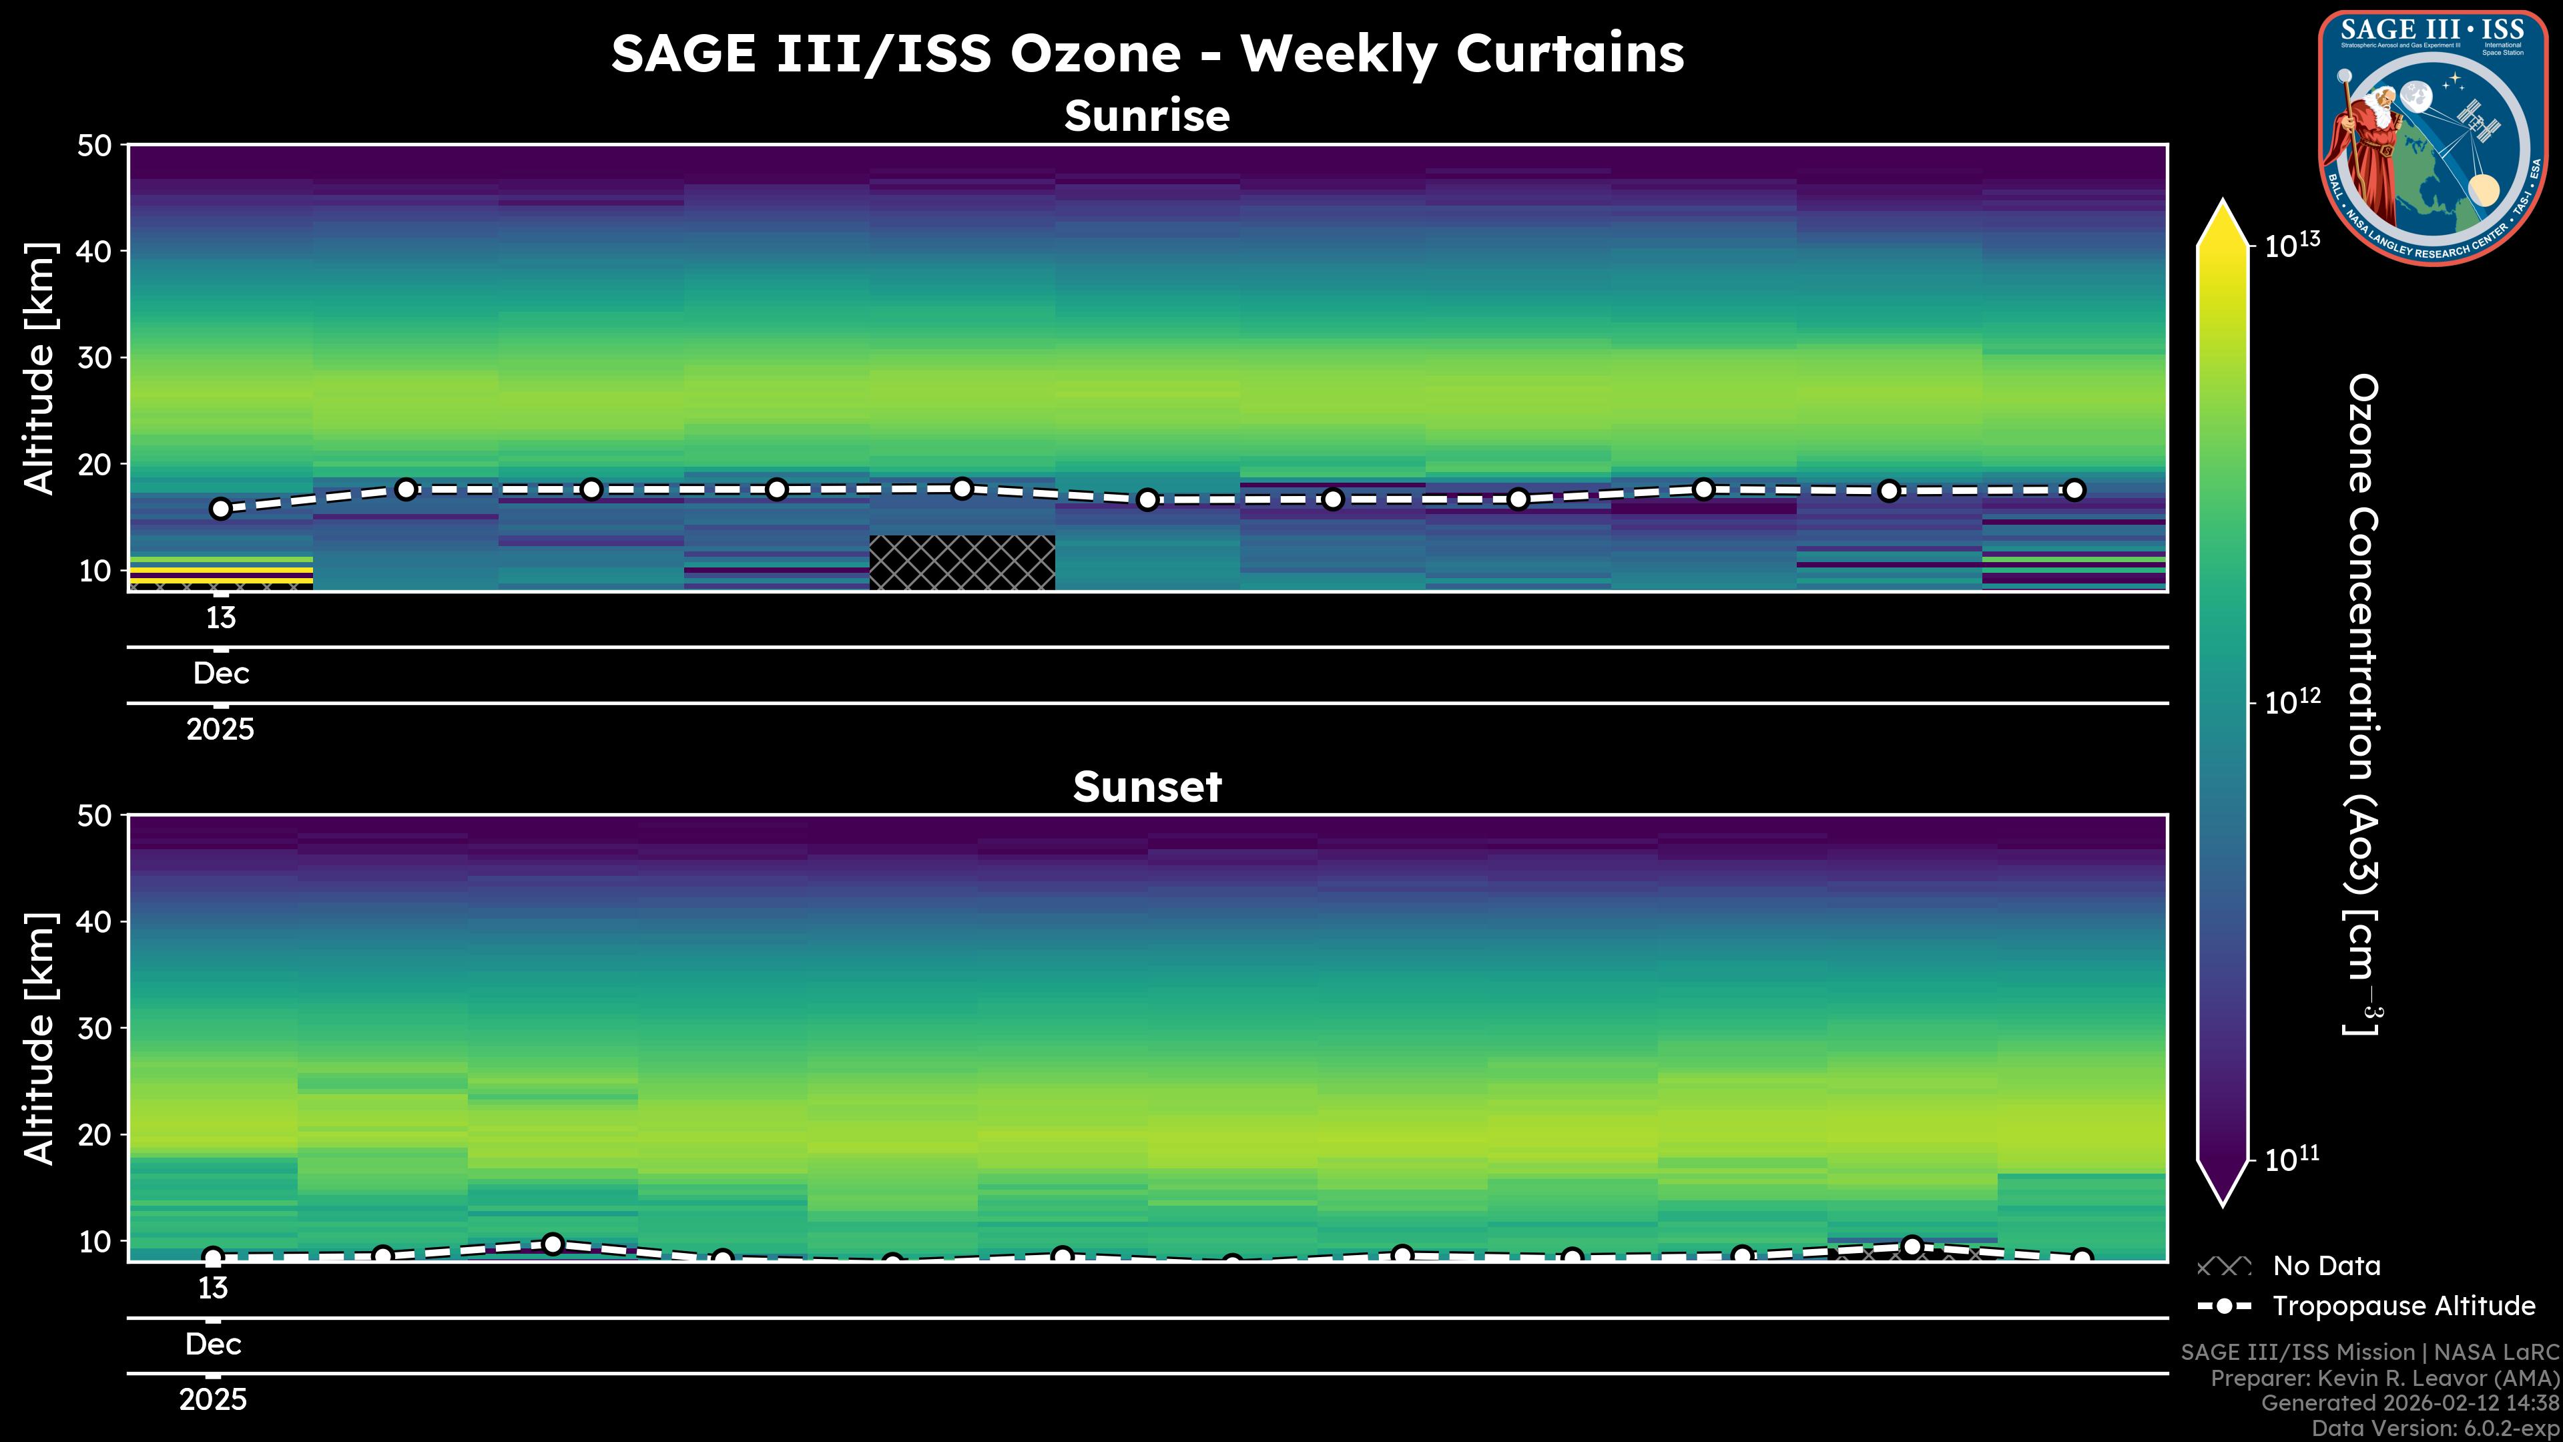
Task: Click the No Data legend label
Action: pos(2326,1267)
